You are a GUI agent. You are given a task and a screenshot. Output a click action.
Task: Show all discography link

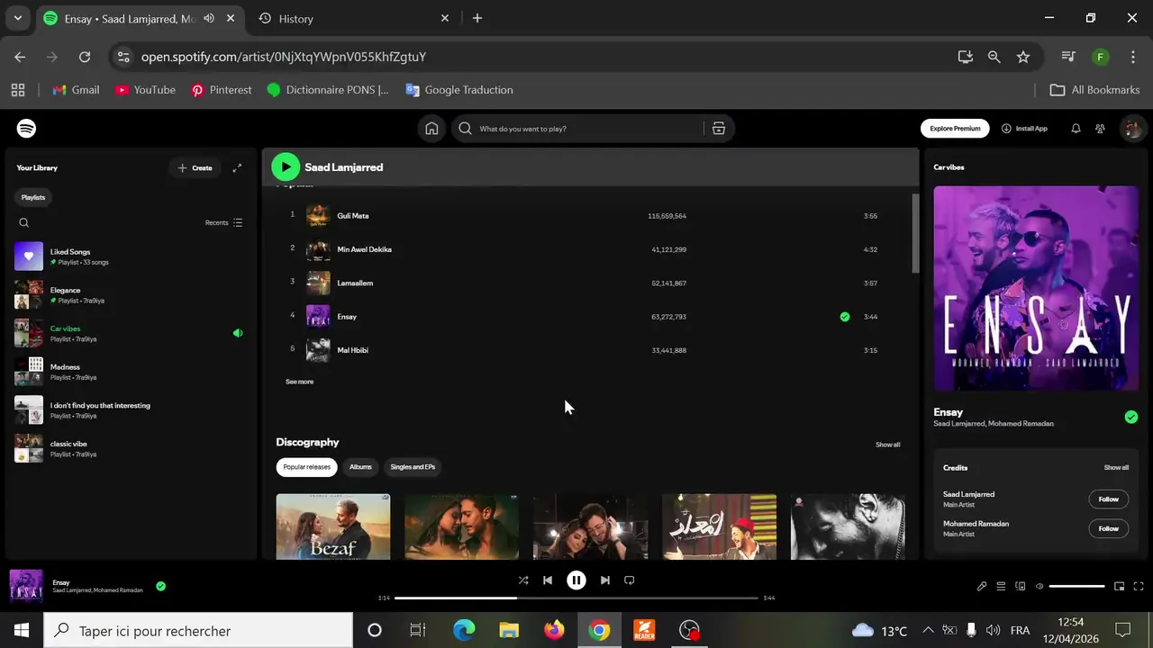click(x=887, y=445)
